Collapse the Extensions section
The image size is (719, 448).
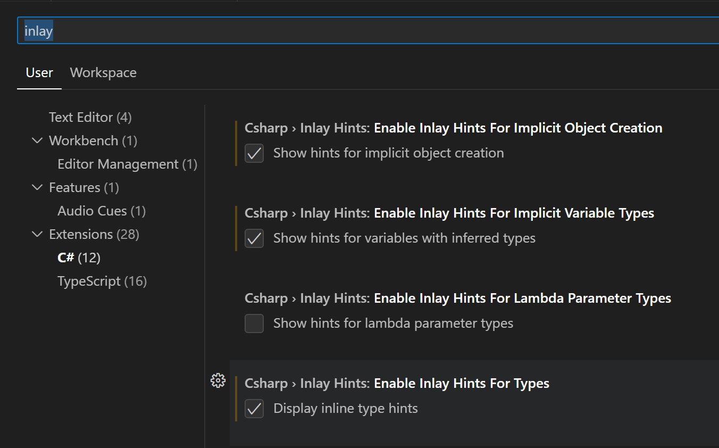coord(37,234)
